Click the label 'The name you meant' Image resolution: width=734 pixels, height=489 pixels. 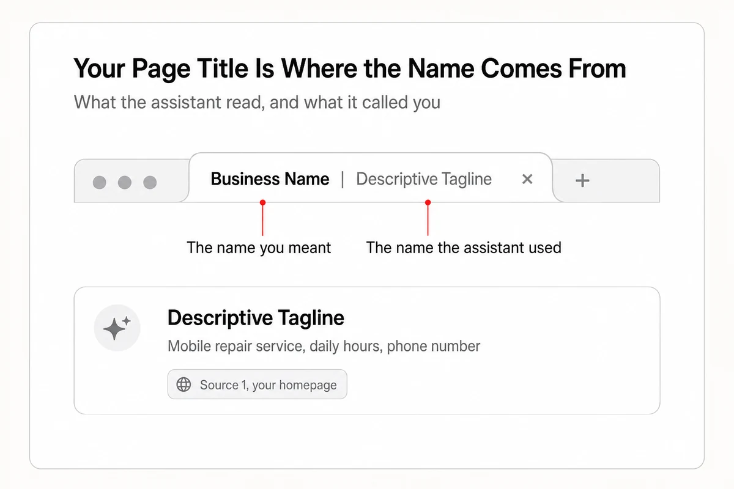pos(259,248)
